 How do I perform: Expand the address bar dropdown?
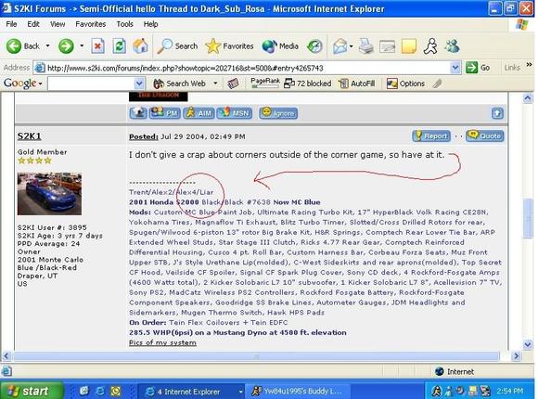pos(455,68)
